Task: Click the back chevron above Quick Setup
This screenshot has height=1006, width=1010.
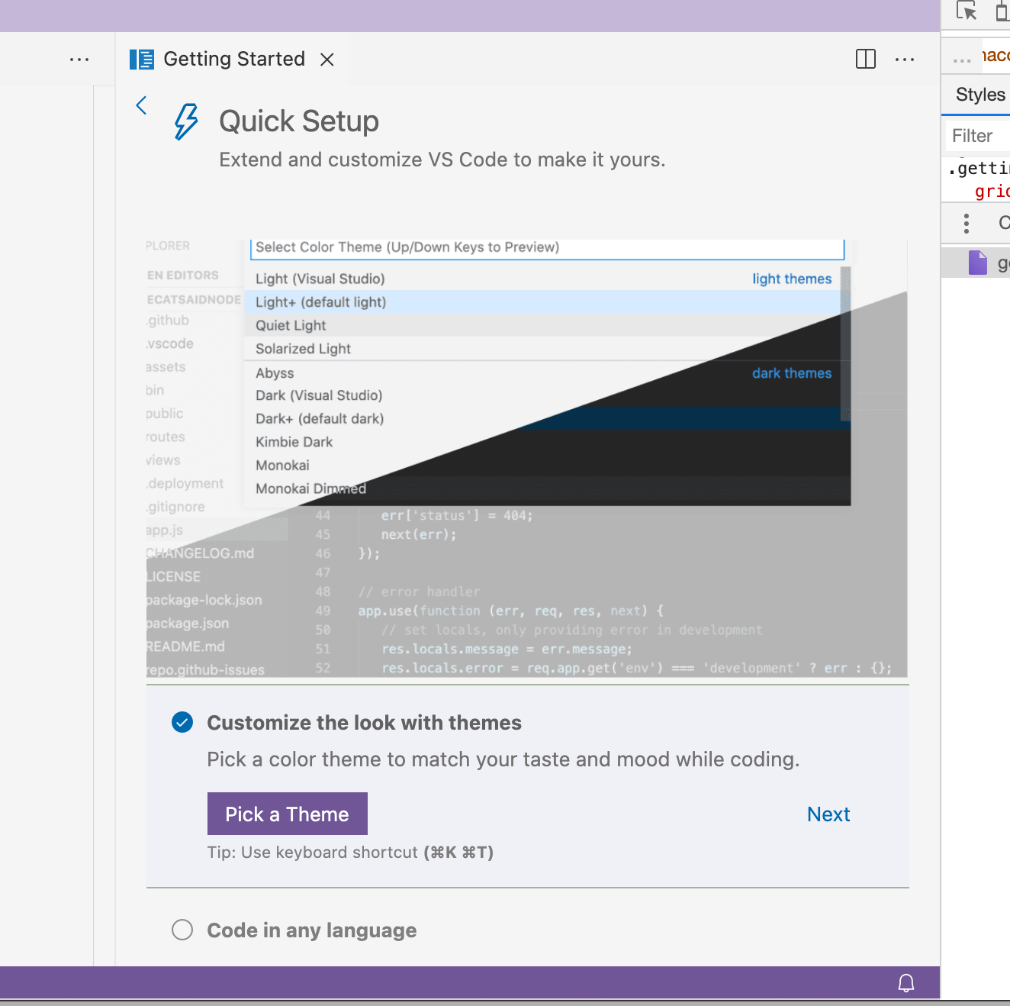Action: tap(141, 105)
